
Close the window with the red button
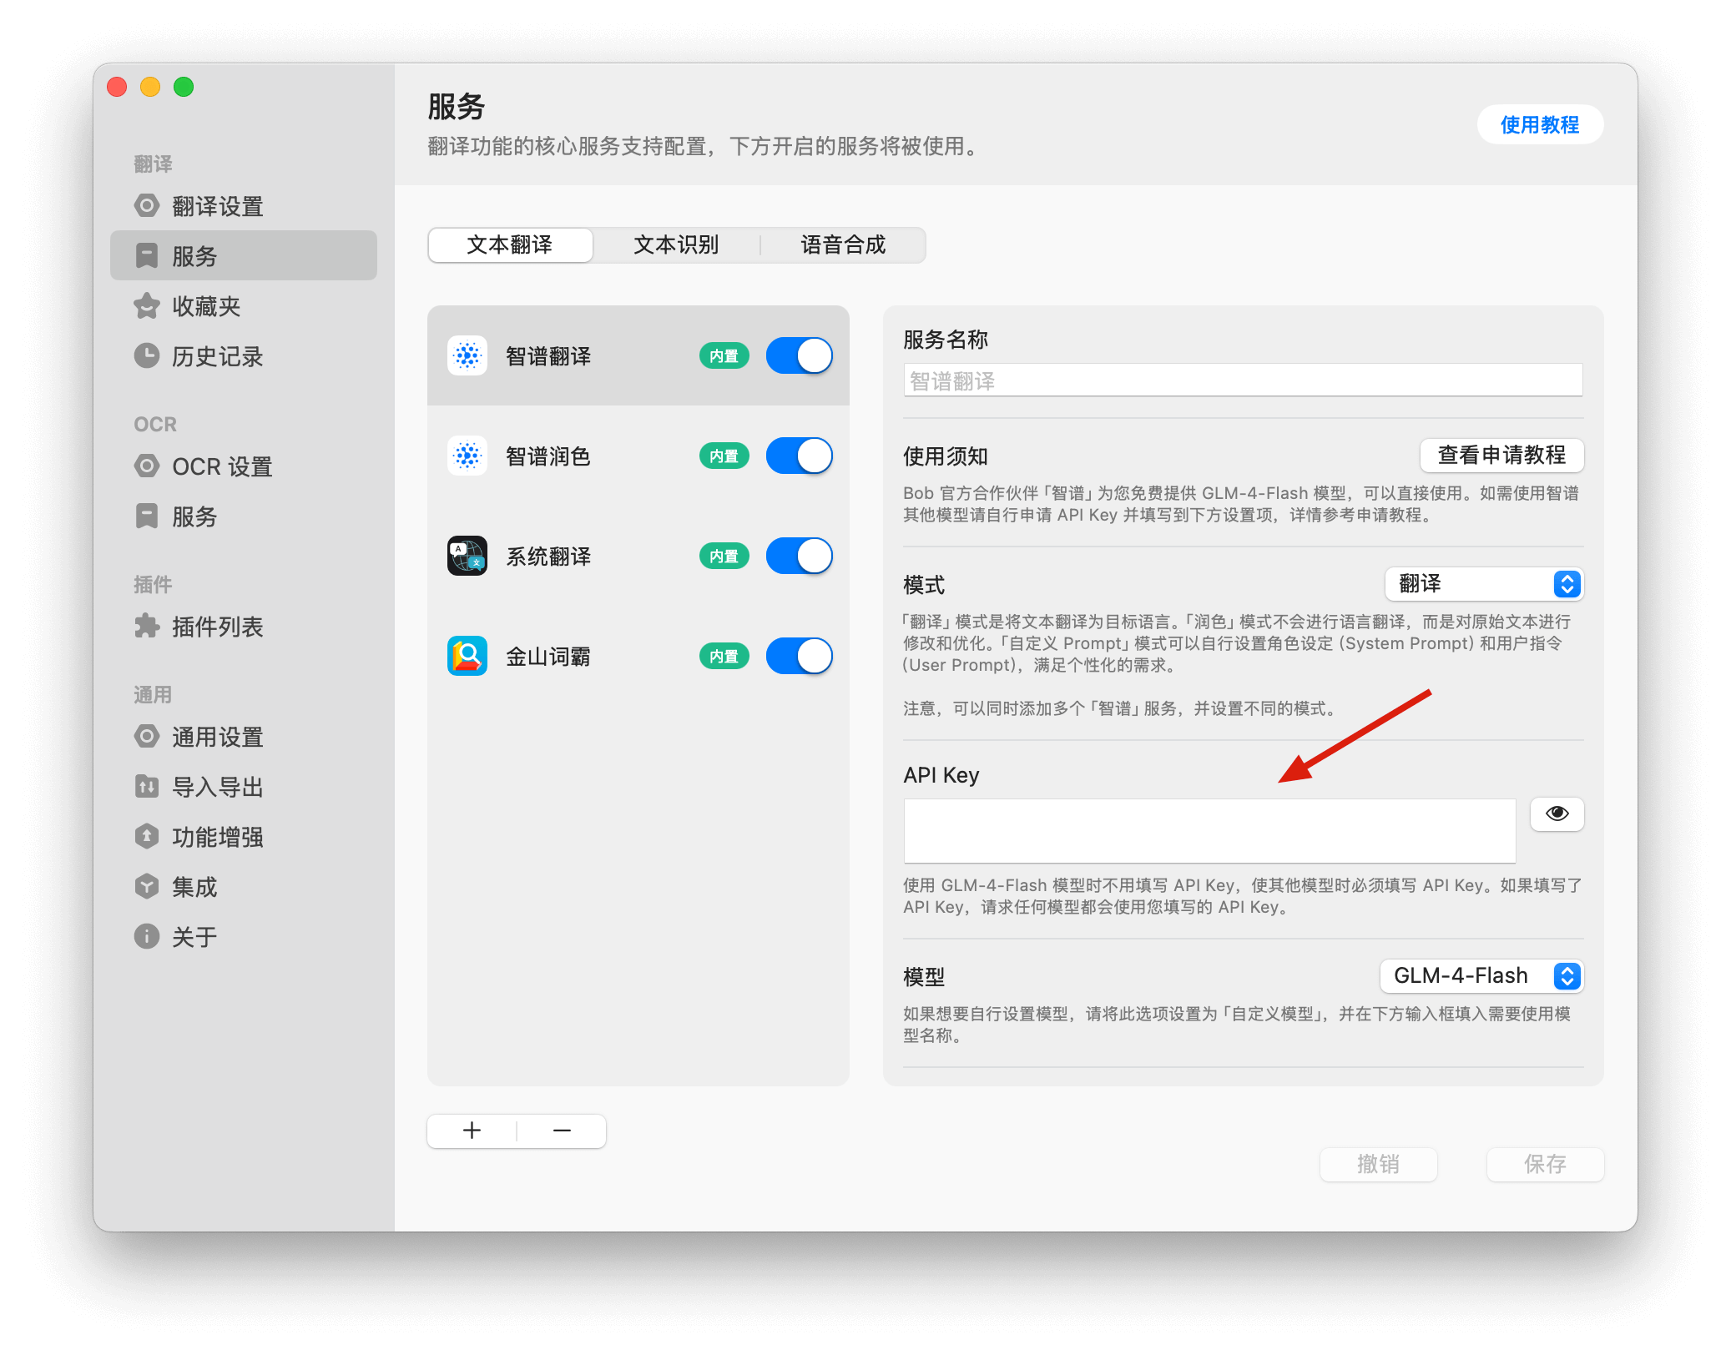click(x=118, y=87)
